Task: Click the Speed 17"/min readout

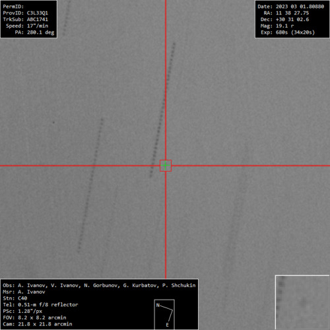Action: 27,26
